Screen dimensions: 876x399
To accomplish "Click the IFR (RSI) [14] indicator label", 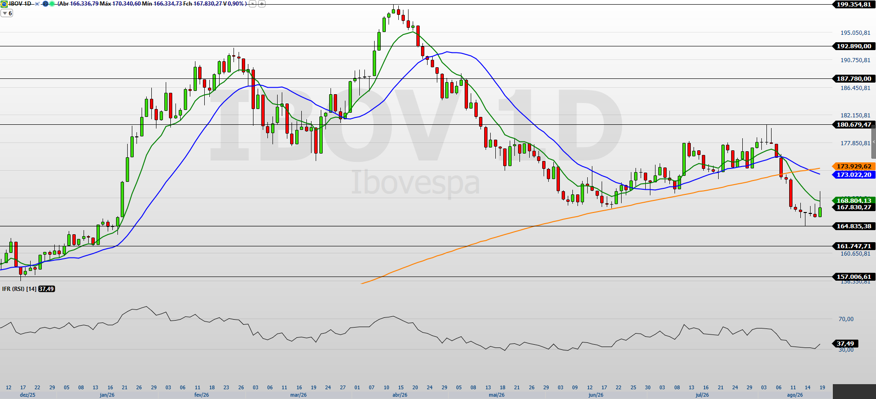I will click(x=19, y=289).
